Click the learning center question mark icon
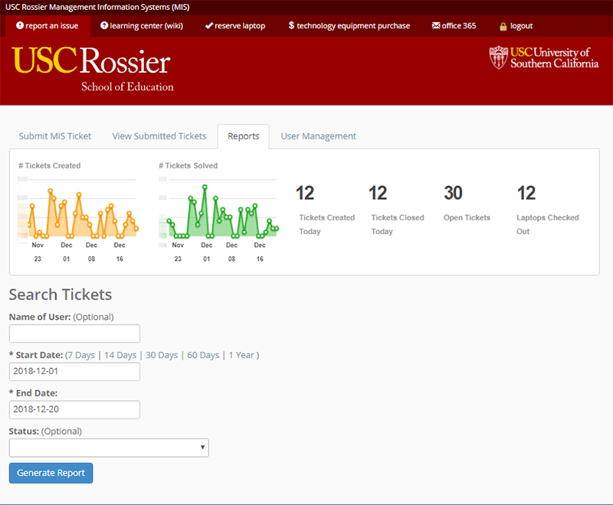This screenshot has width=613, height=505. (x=104, y=26)
